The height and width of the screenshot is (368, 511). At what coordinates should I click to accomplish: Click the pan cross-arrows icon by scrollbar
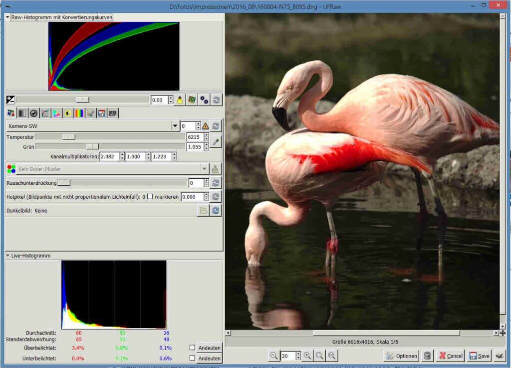(x=503, y=333)
